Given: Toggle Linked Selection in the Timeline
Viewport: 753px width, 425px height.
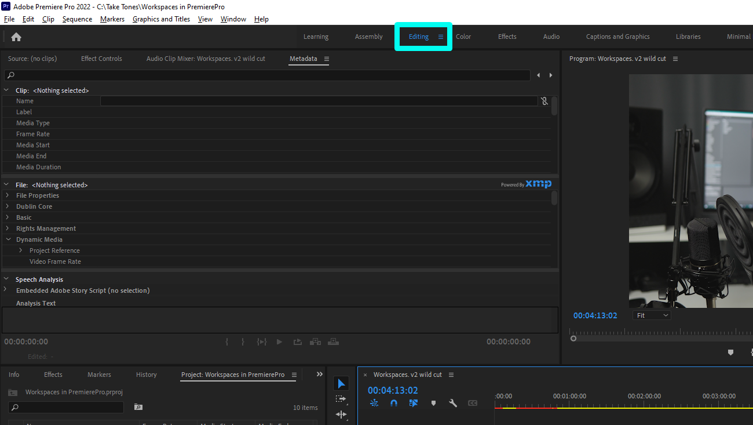Looking at the screenshot, I should tap(414, 403).
